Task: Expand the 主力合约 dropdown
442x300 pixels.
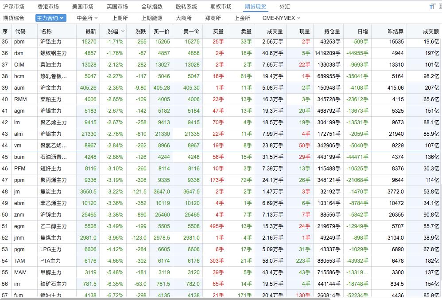Action: coord(50,18)
